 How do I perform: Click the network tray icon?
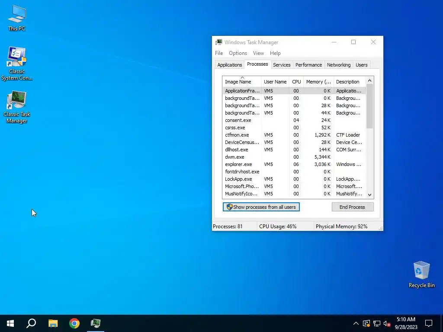point(377,323)
